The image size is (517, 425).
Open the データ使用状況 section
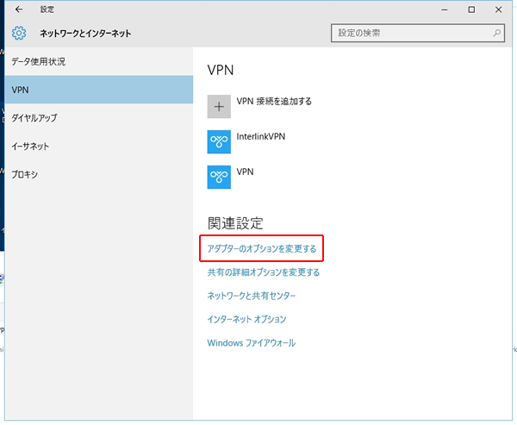pos(39,62)
